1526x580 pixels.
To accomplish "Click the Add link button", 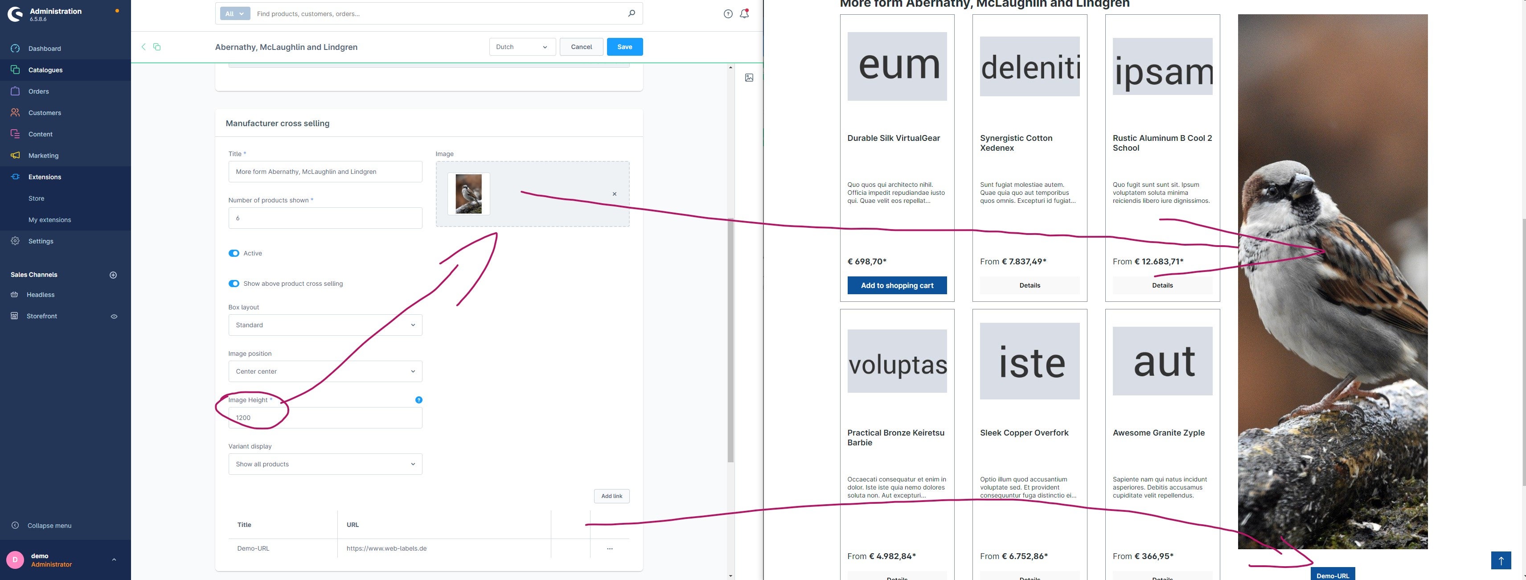I will tap(611, 497).
